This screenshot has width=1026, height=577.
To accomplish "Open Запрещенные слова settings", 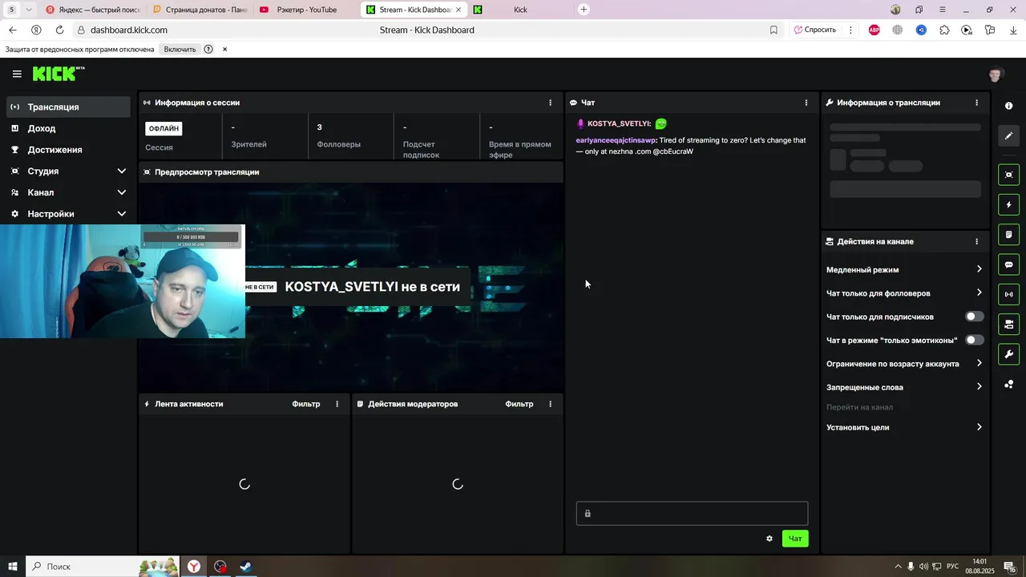I will [904, 387].
